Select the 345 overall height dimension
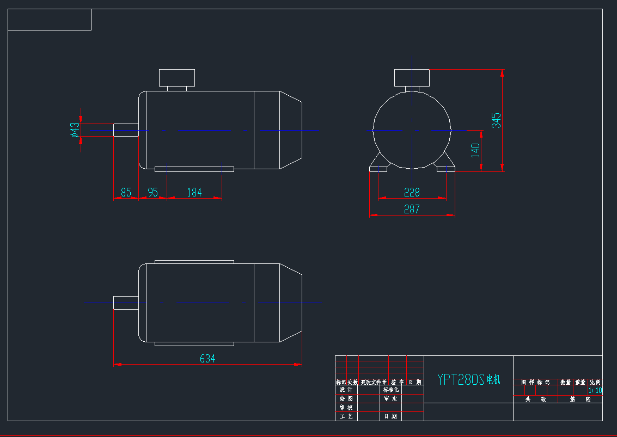Viewport: 617px width, 437px height. coord(496,120)
